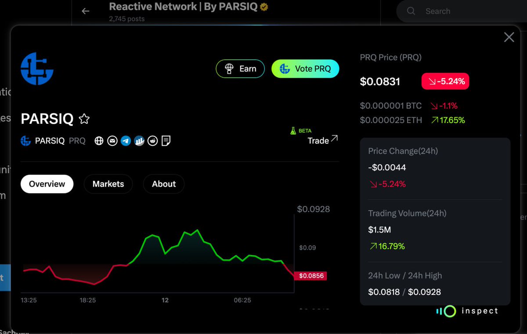The width and height of the screenshot is (527, 334).
Task: Click the -1.1% BTC change
Action: (x=444, y=106)
